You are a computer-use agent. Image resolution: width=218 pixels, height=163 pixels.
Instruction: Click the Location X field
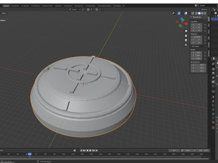[196, 24]
